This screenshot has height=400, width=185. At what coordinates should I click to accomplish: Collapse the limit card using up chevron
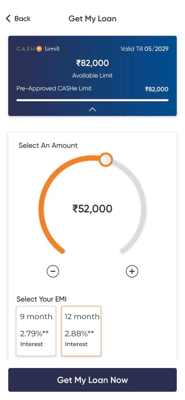(92, 109)
